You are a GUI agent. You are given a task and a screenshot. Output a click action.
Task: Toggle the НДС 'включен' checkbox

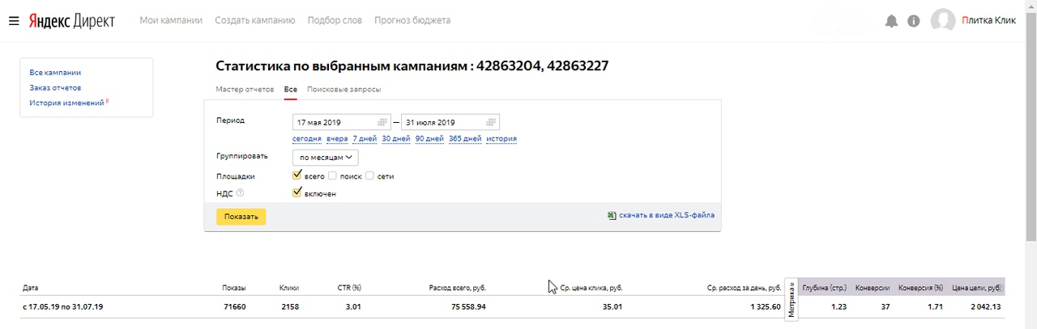[297, 193]
